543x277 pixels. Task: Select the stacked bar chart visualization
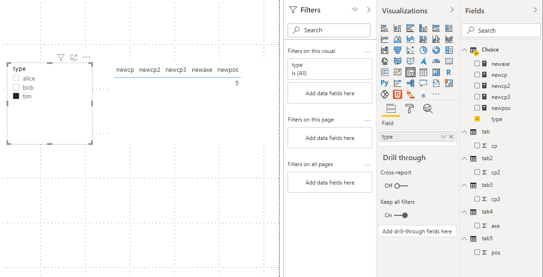point(384,28)
